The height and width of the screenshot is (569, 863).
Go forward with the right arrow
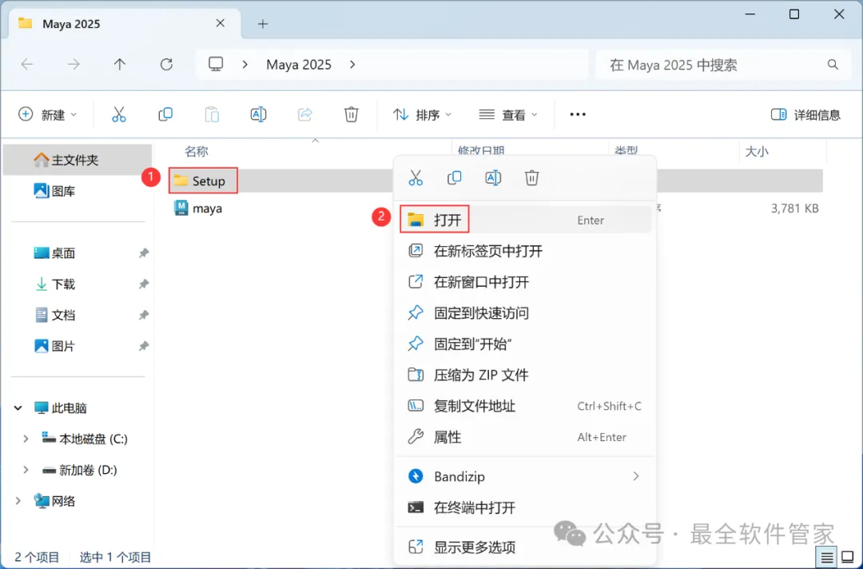click(x=74, y=65)
